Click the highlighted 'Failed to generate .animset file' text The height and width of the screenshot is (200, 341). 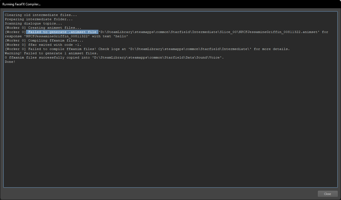[x=62, y=32]
